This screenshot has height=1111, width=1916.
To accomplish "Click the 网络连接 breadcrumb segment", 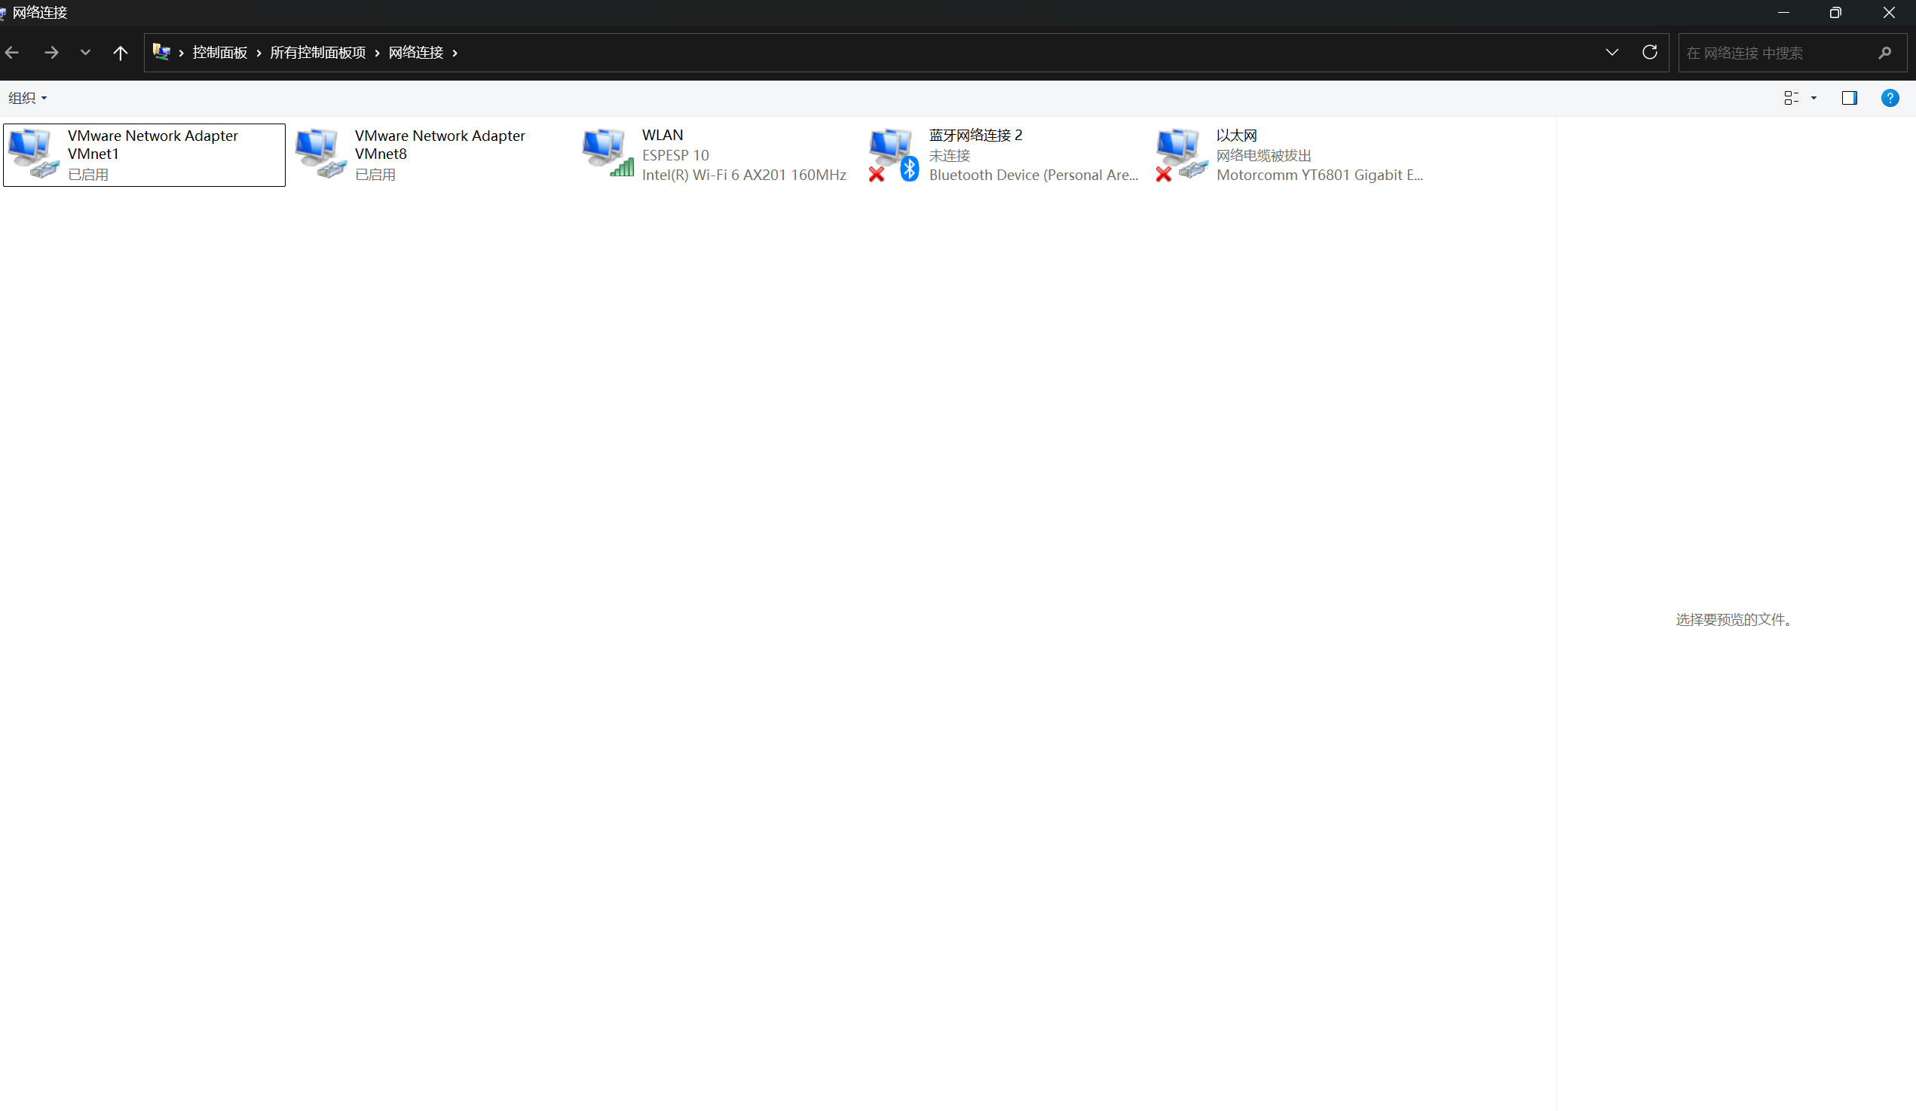I will click(x=416, y=53).
